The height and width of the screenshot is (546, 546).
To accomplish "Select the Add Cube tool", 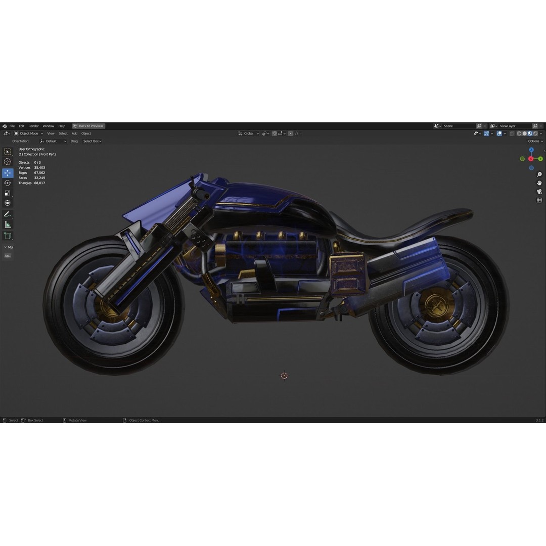I will (x=7, y=236).
